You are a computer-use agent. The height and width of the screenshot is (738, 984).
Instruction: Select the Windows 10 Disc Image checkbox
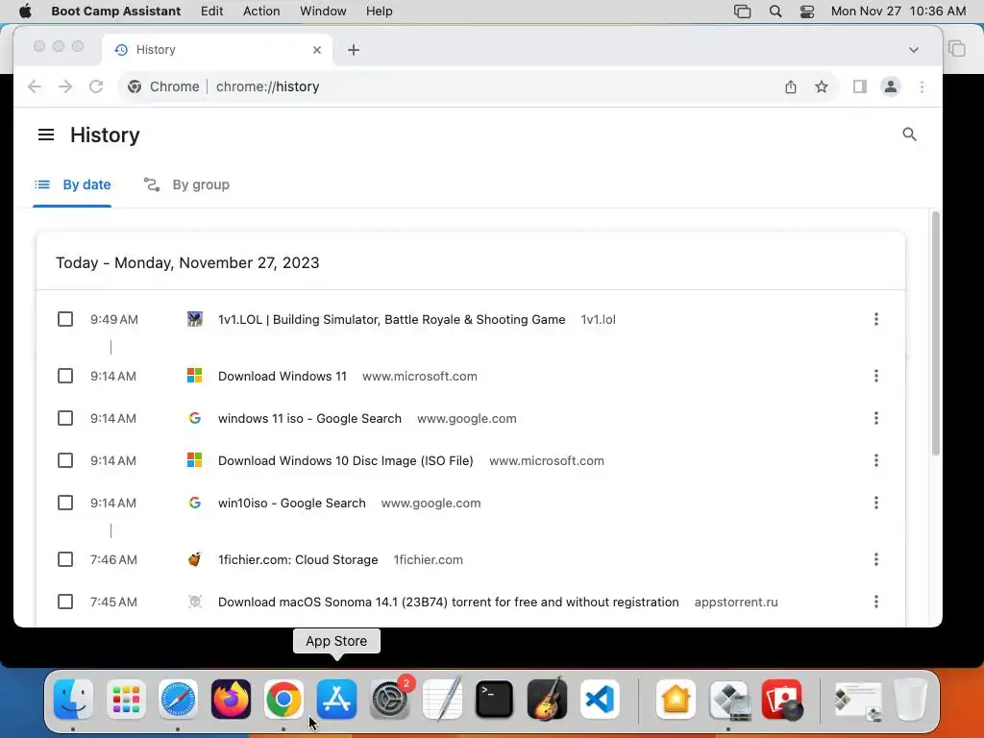(x=65, y=460)
